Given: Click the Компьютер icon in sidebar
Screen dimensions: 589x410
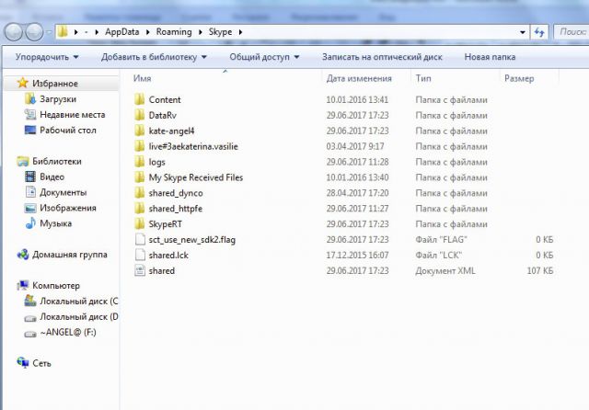Looking at the screenshot, I should 22,286.
